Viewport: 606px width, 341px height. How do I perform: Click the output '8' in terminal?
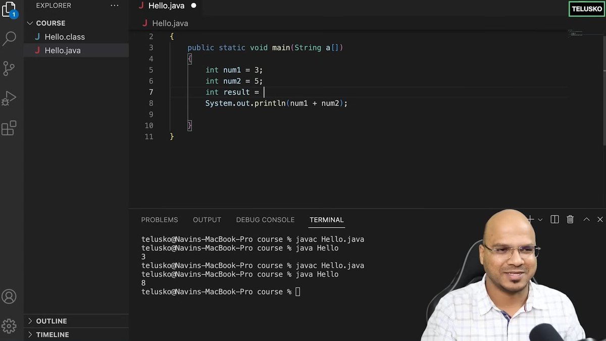(x=143, y=283)
